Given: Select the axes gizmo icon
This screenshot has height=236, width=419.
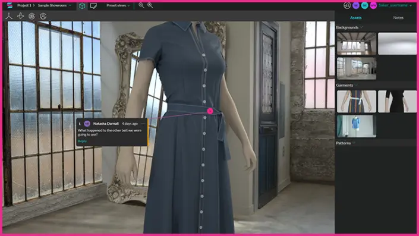Looking at the screenshot, I should click(x=9, y=16).
